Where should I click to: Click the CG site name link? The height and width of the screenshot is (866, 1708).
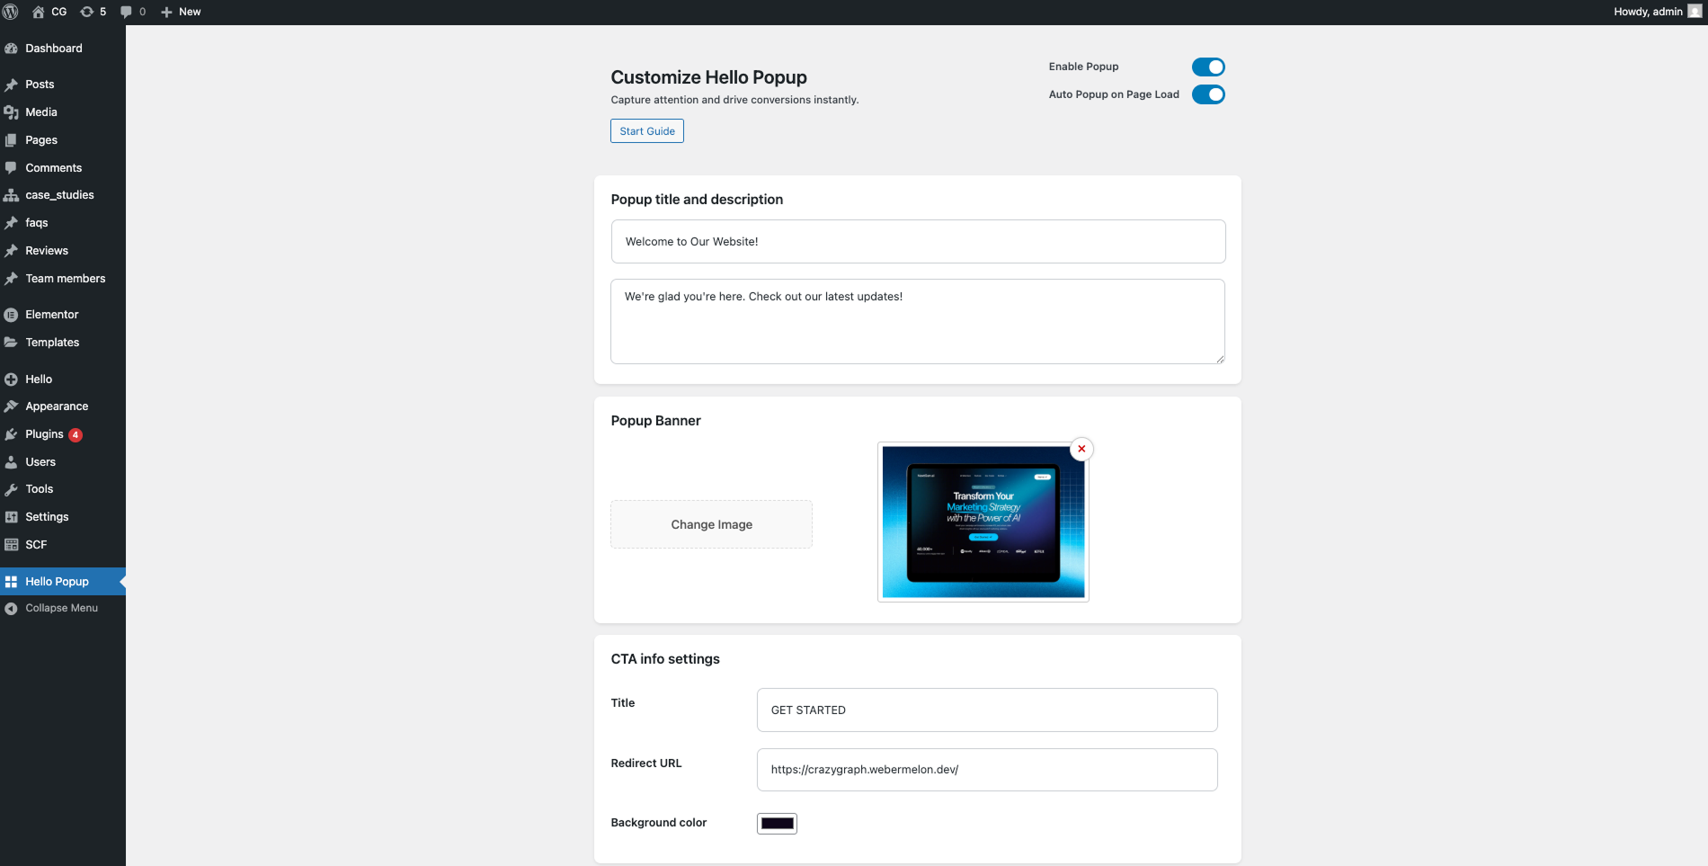tap(59, 12)
